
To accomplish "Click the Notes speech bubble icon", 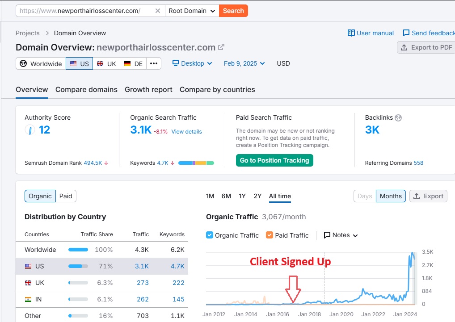I will click(x=327, y=235).
